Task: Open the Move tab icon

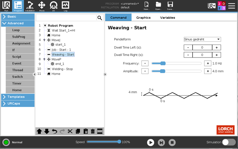Action: [41, 6]
